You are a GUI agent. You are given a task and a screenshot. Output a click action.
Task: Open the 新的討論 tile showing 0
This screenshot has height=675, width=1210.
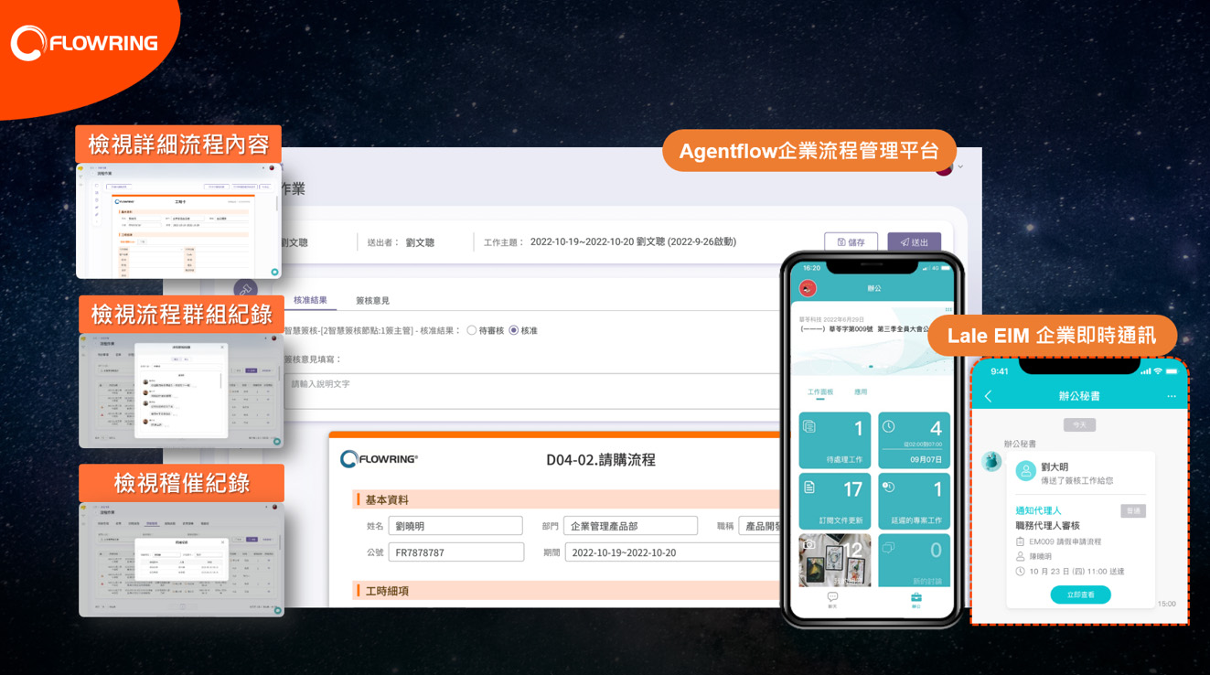coord(915,560)
